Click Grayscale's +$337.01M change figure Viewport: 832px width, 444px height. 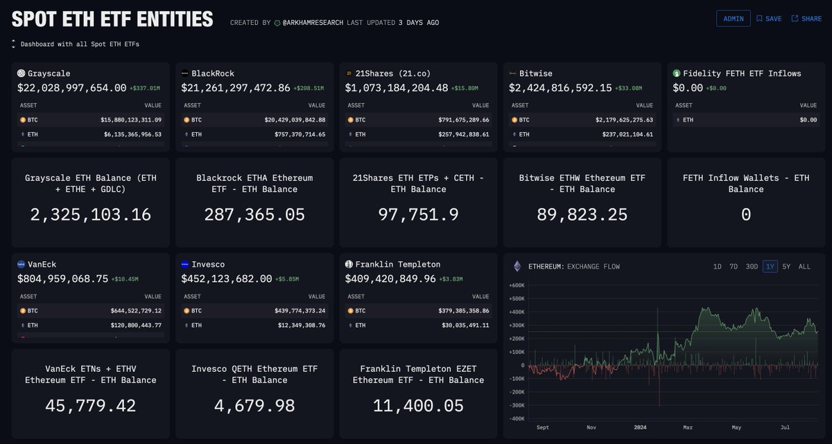click(145, 89)
